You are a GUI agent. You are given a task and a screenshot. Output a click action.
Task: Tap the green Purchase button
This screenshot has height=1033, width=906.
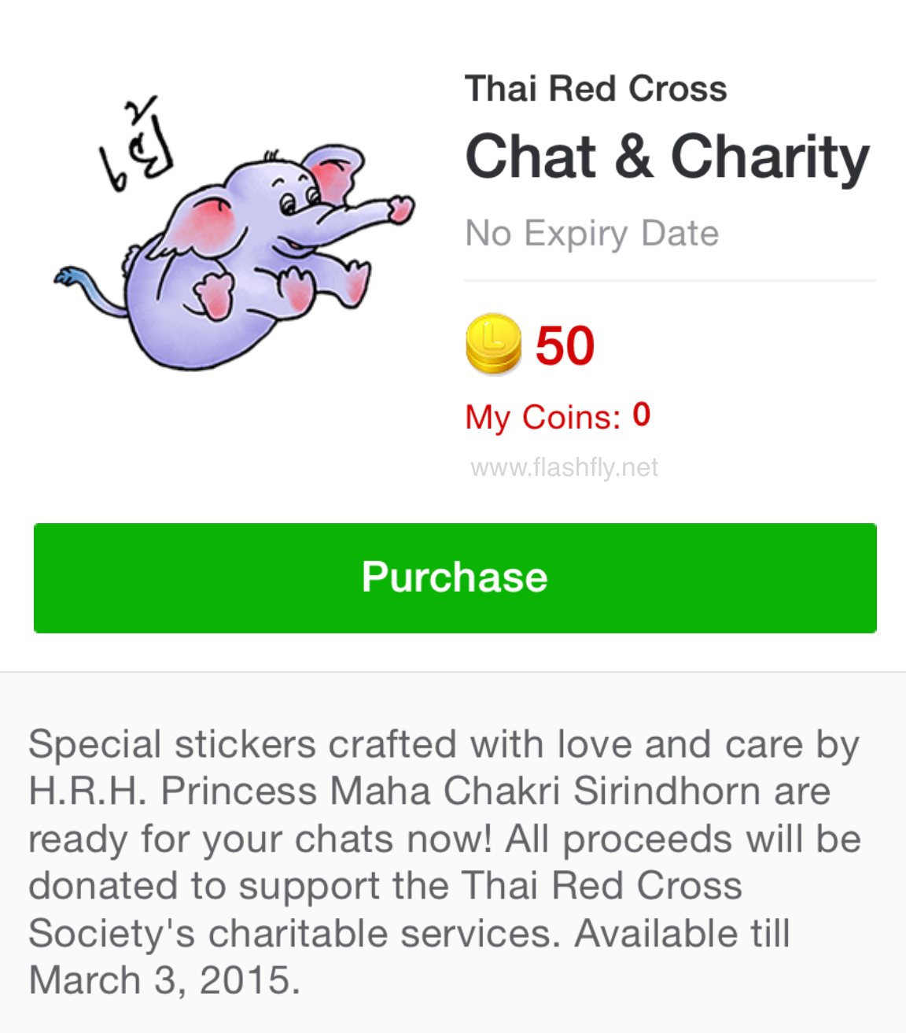point(455,577)
